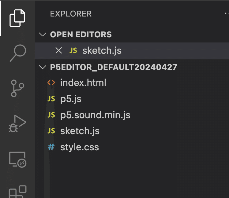This screenshot has height=198, width=229.
Task: Open style.css file
Action: [x=132, y=147]
